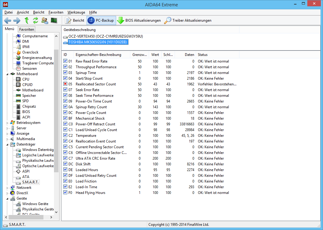The height and width of the screenshot is (230, 323).
Task: Toggle checkbox for Spinup Time
Action: pyautogui.click(x=65, y=72)
